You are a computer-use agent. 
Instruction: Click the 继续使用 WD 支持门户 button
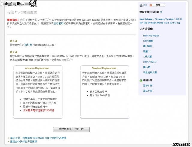(71, 129)
